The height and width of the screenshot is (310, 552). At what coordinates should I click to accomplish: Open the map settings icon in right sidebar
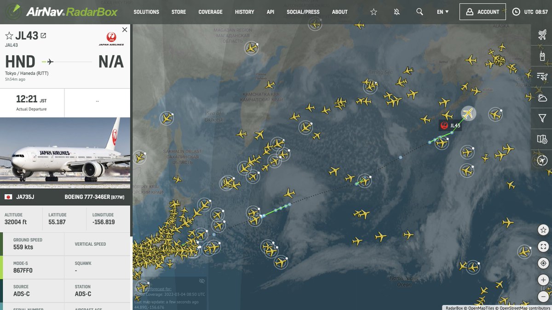coord(542,139)
